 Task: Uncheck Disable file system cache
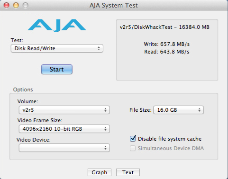coord(133,139)
